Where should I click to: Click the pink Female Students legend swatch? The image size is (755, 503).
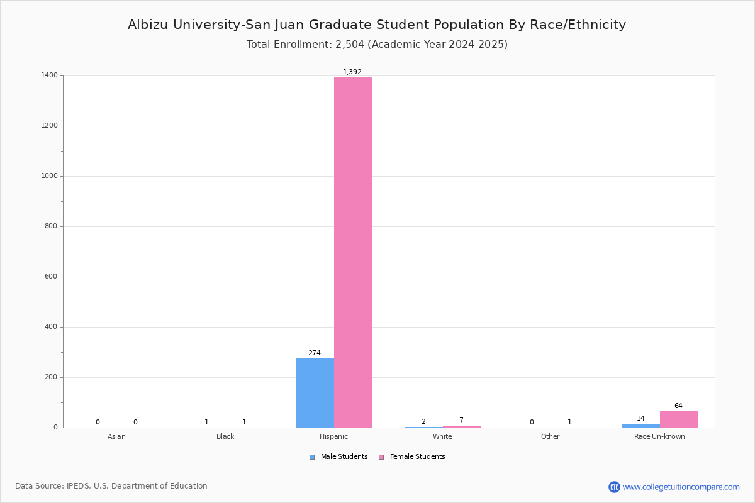click(381, 457)
